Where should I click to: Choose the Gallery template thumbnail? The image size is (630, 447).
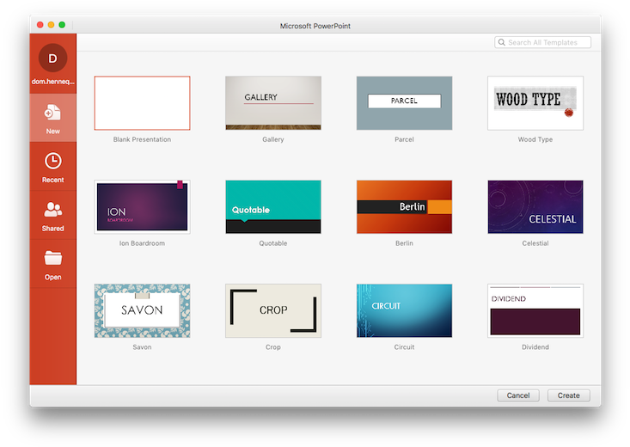tap(272, 103)
